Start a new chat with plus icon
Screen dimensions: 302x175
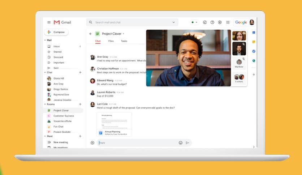click(80, 72)
